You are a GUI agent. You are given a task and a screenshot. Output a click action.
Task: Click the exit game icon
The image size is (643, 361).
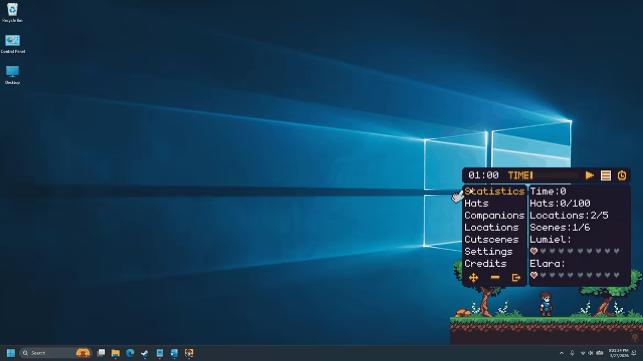(516, 278)
